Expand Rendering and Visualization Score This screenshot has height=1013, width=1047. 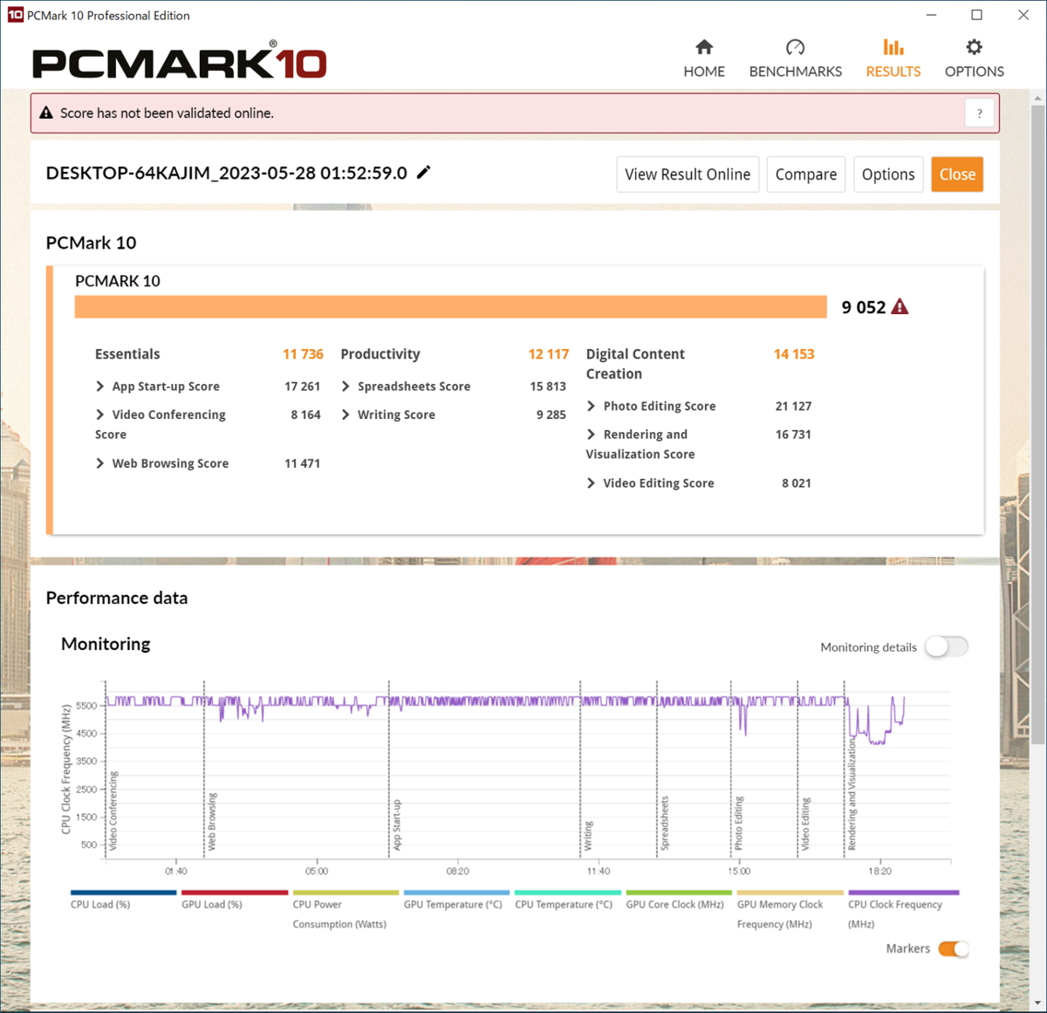[x=592, y=435]
